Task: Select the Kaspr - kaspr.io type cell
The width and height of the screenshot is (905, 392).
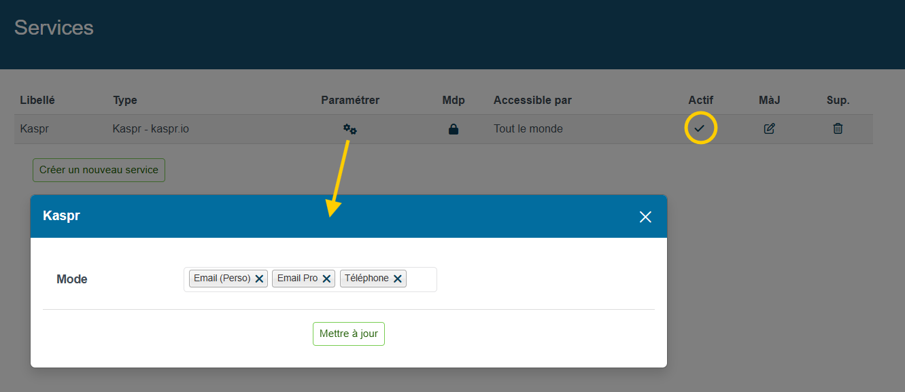Action: point(151,129)
